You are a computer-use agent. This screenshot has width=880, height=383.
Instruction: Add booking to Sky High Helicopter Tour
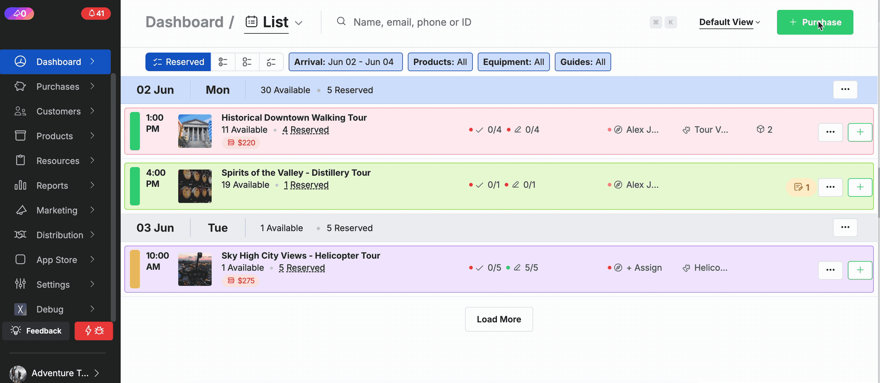(x=860, y=270)
